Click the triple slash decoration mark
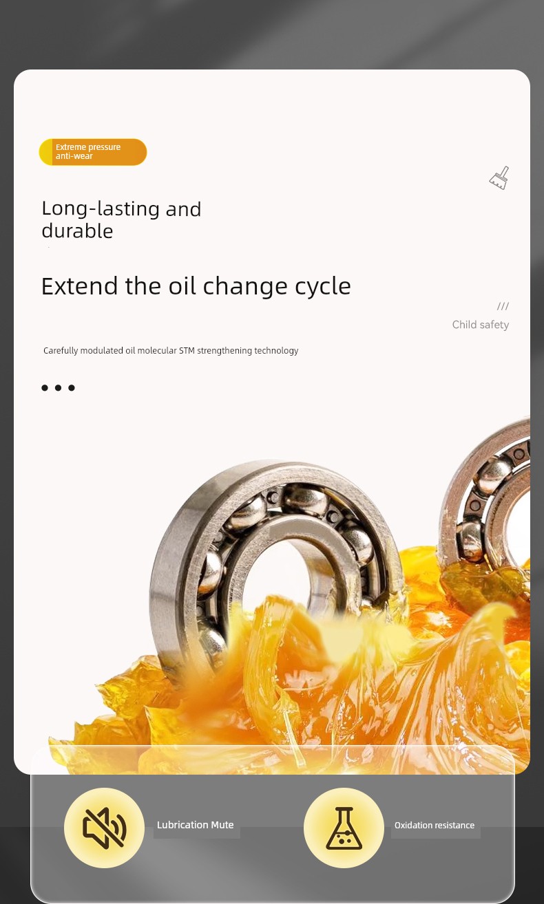 (x=503, y=306)
